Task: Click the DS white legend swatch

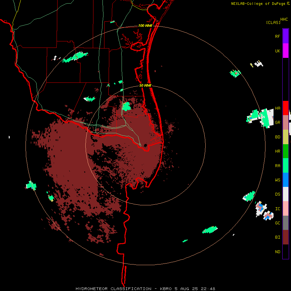Action: pyautogui.click(x=286, y=194)
